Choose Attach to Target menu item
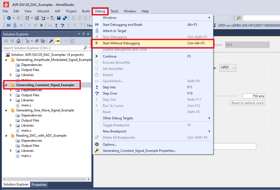 click(x=153, y=31)
